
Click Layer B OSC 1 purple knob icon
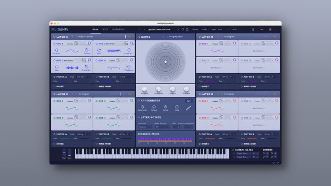[235, 43]
